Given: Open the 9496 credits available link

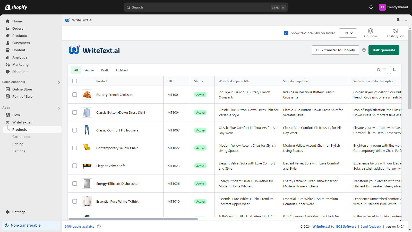Looking at the screenshot, I should pos(80,227).
